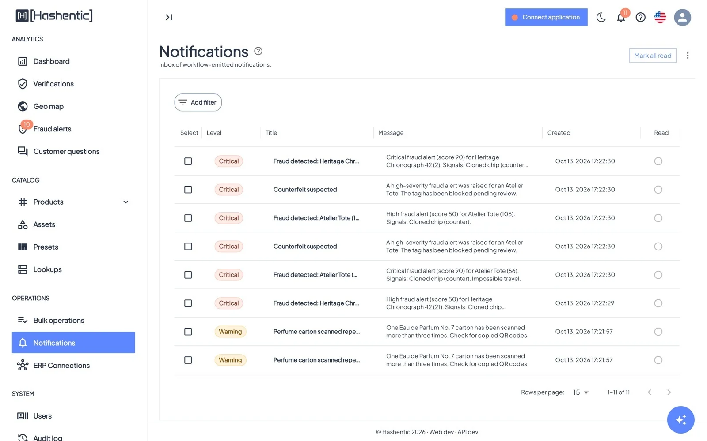Switch to dark mode with moon icon
707x441 pixels.
point(601,17)
